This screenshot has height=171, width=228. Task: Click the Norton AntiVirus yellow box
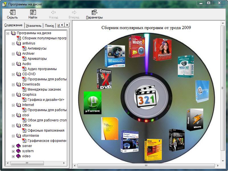tap(153, 150)
